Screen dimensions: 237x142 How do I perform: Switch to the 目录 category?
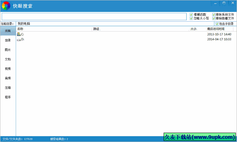pyautogui.click(x=8, y=40)
